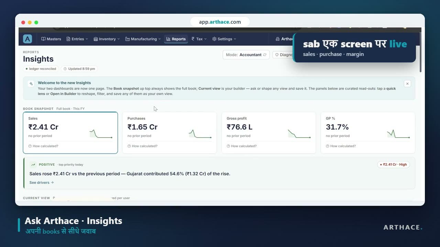This screenshot has height=247, width=440.
Task: Click the GP % sparkline chart
Action: pos(398,134)
